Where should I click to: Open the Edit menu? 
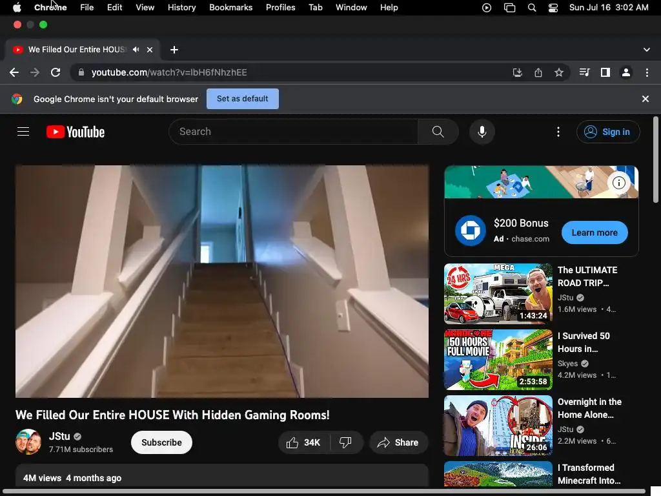click(x=114, y=8)
